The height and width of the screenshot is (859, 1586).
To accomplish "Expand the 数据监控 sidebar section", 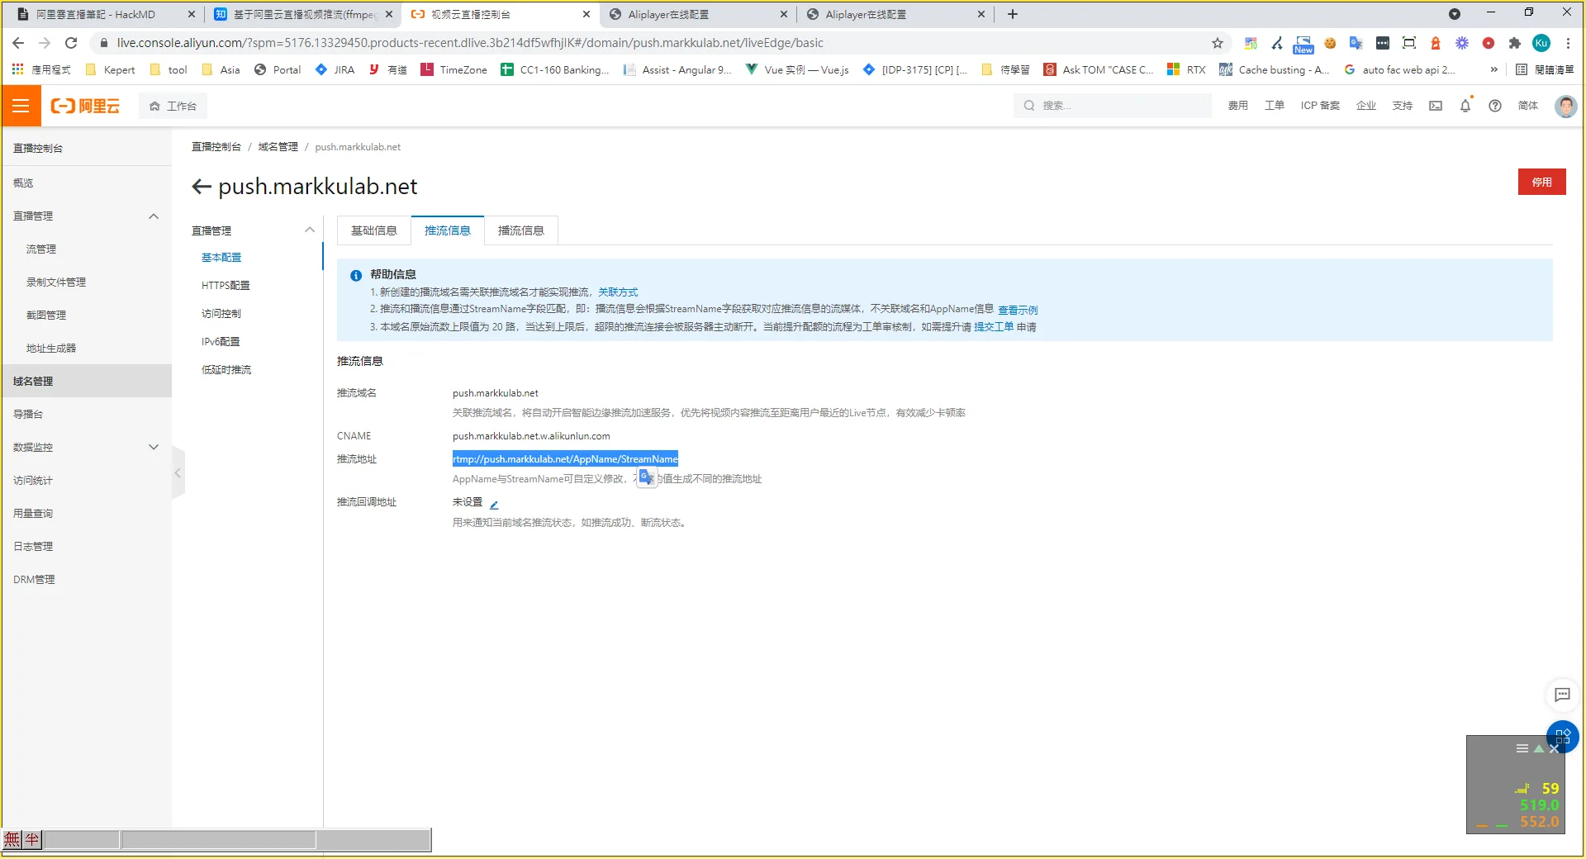I will pyautogui.click(x=154, y=448).
